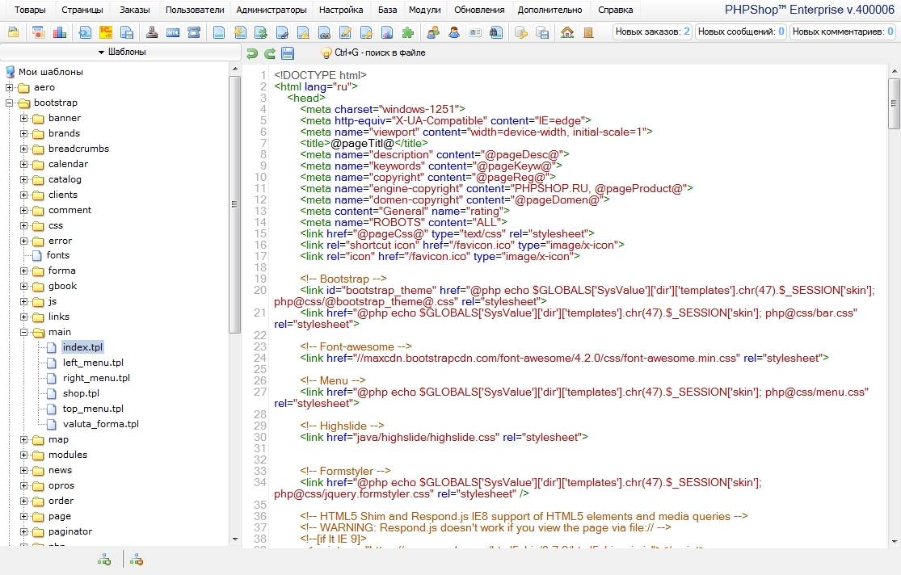Click the editor down scroll arrow
This screenshot has width=901, height=575.
[x=894, y=541]
